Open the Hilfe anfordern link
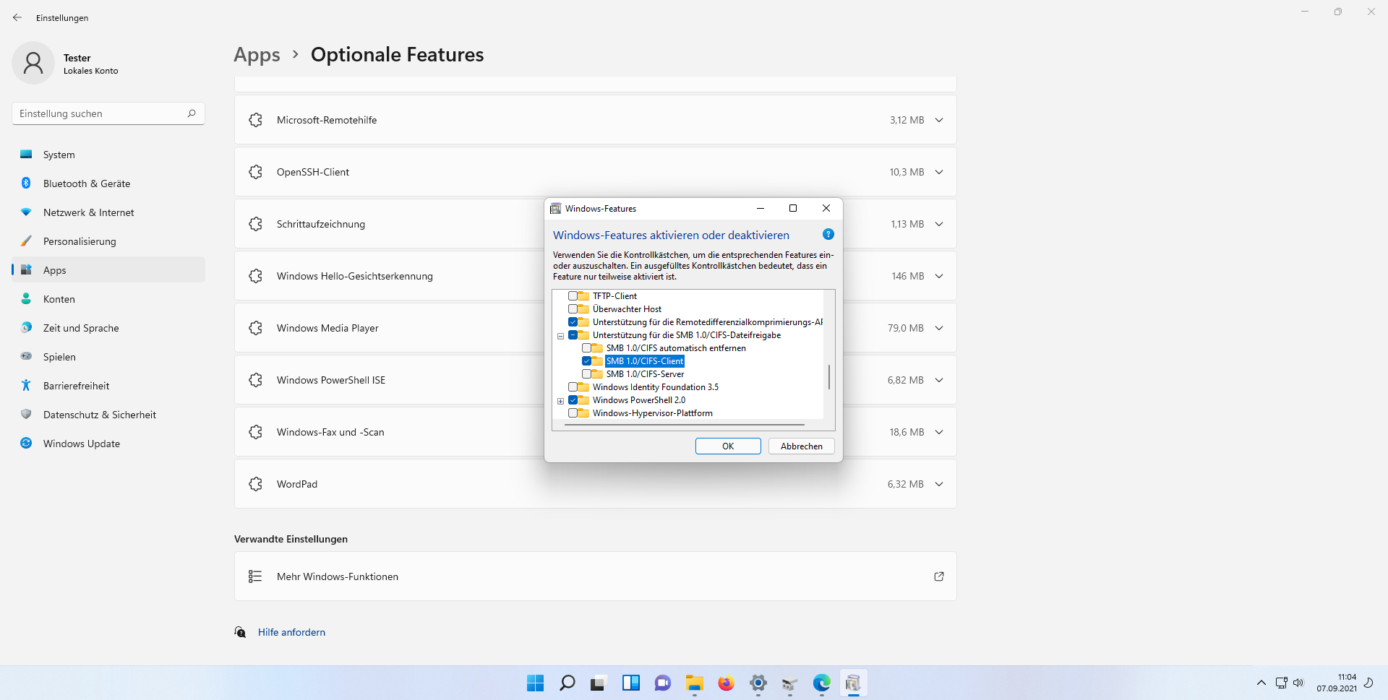The width and height of the screenshot is (1388, 700). tap(291, 632)
